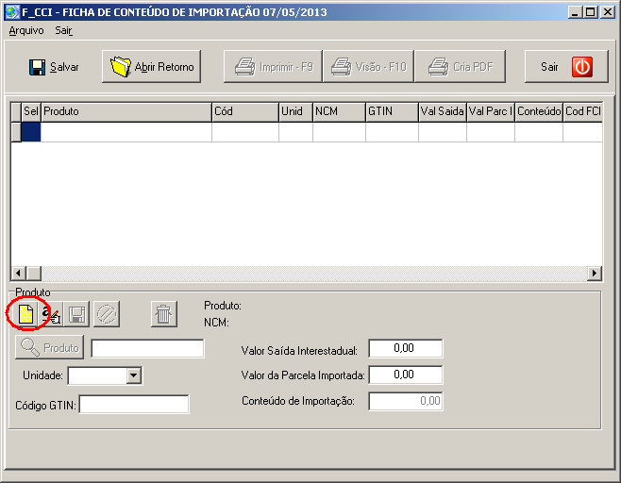
Task: Maximize the F_CCI window
Action: (590, 12)
